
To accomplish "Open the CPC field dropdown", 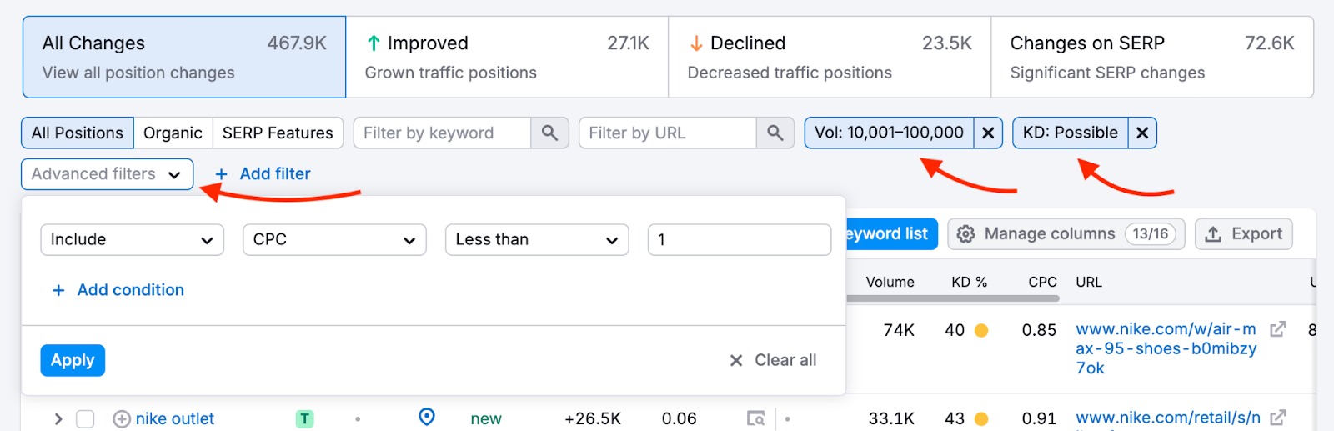I will tap(334, 240).
